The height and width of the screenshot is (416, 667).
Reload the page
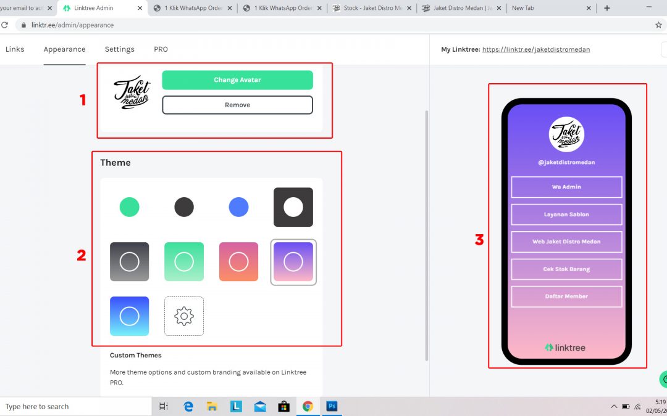(5, 25)
